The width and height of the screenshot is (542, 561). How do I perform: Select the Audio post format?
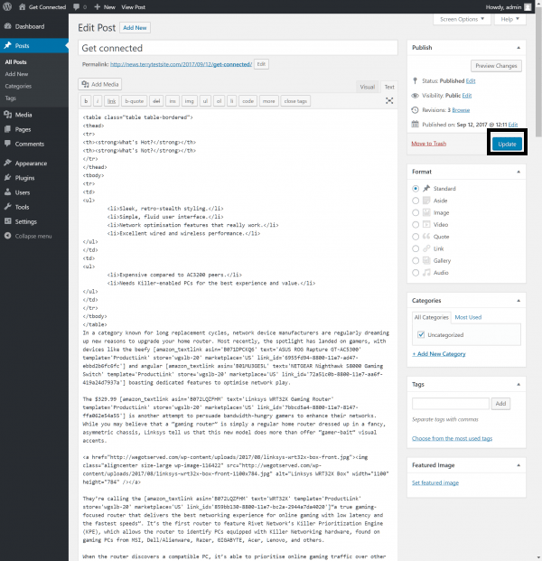coord(416,272)
